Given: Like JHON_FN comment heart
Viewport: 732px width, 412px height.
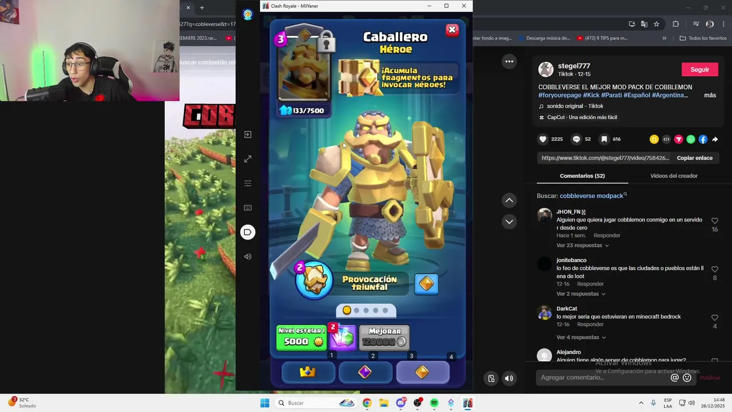Looking at the screenshot, I should point(715,221).
